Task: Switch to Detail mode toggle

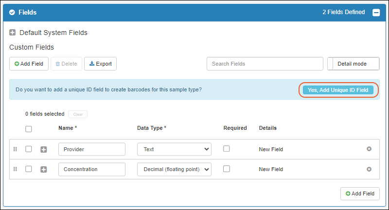Action: click(353, 64)
